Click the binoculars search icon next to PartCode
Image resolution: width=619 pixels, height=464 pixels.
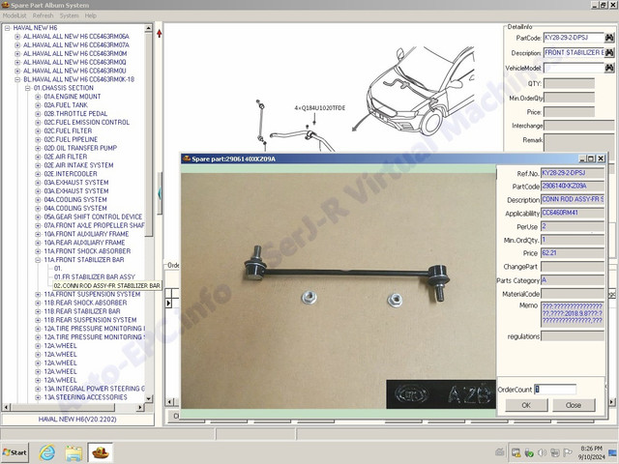pyautogui.click(x=609, y=38)
